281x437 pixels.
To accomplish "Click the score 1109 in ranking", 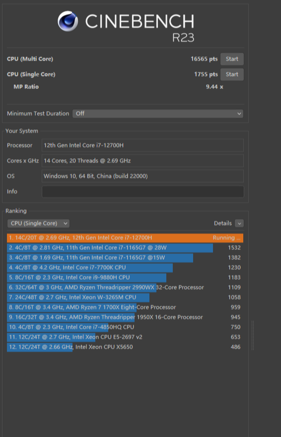I will pos(234,288).
